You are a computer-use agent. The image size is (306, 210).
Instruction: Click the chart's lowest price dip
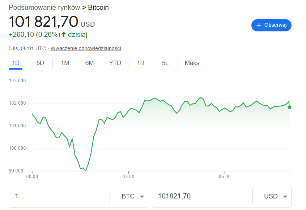point(86,170)
